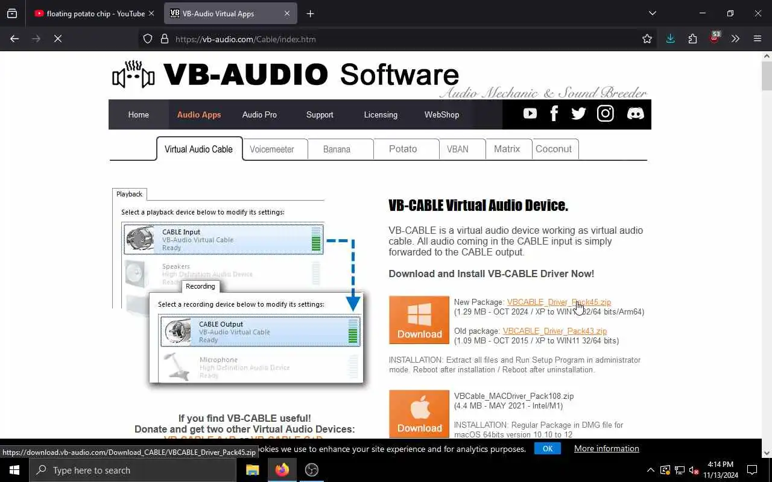This screenshot has height=482, width=772.
Task: Open the Firefox downloads panel
Action: point(670,39)
